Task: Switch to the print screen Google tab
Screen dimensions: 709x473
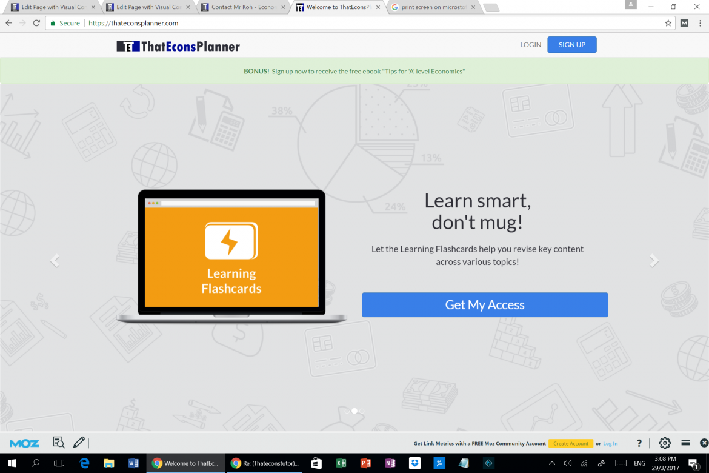Action: click(433, 7)
